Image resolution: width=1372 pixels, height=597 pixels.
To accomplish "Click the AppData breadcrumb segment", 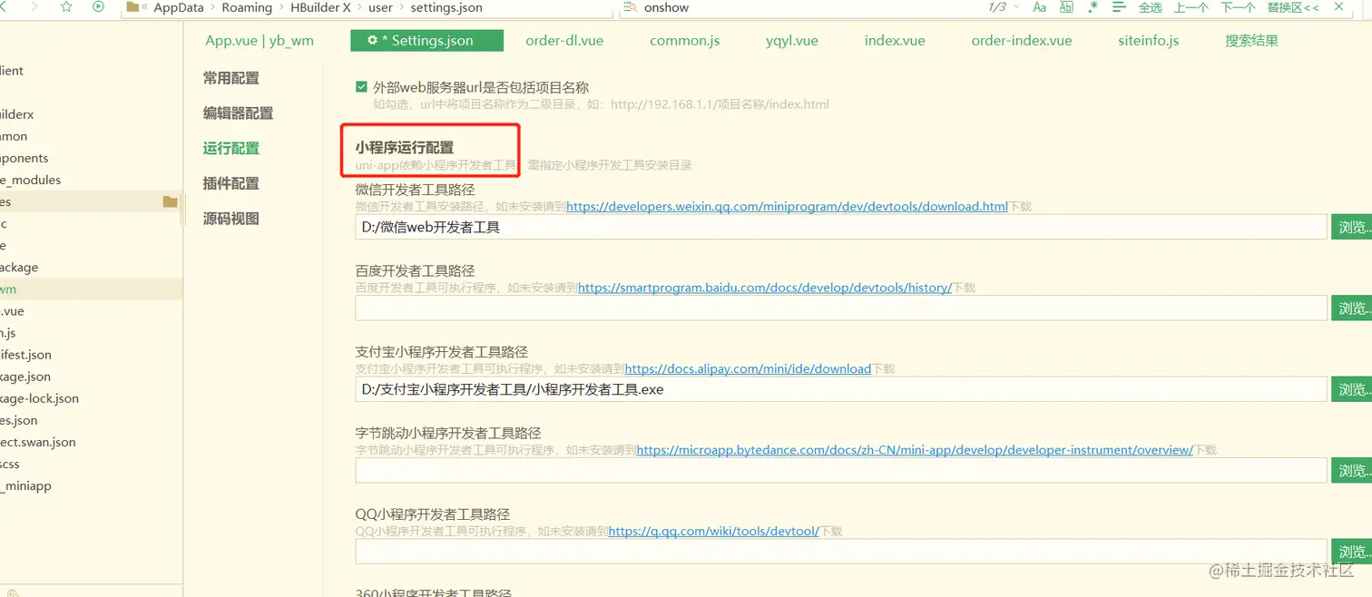I will click(179, 7).
